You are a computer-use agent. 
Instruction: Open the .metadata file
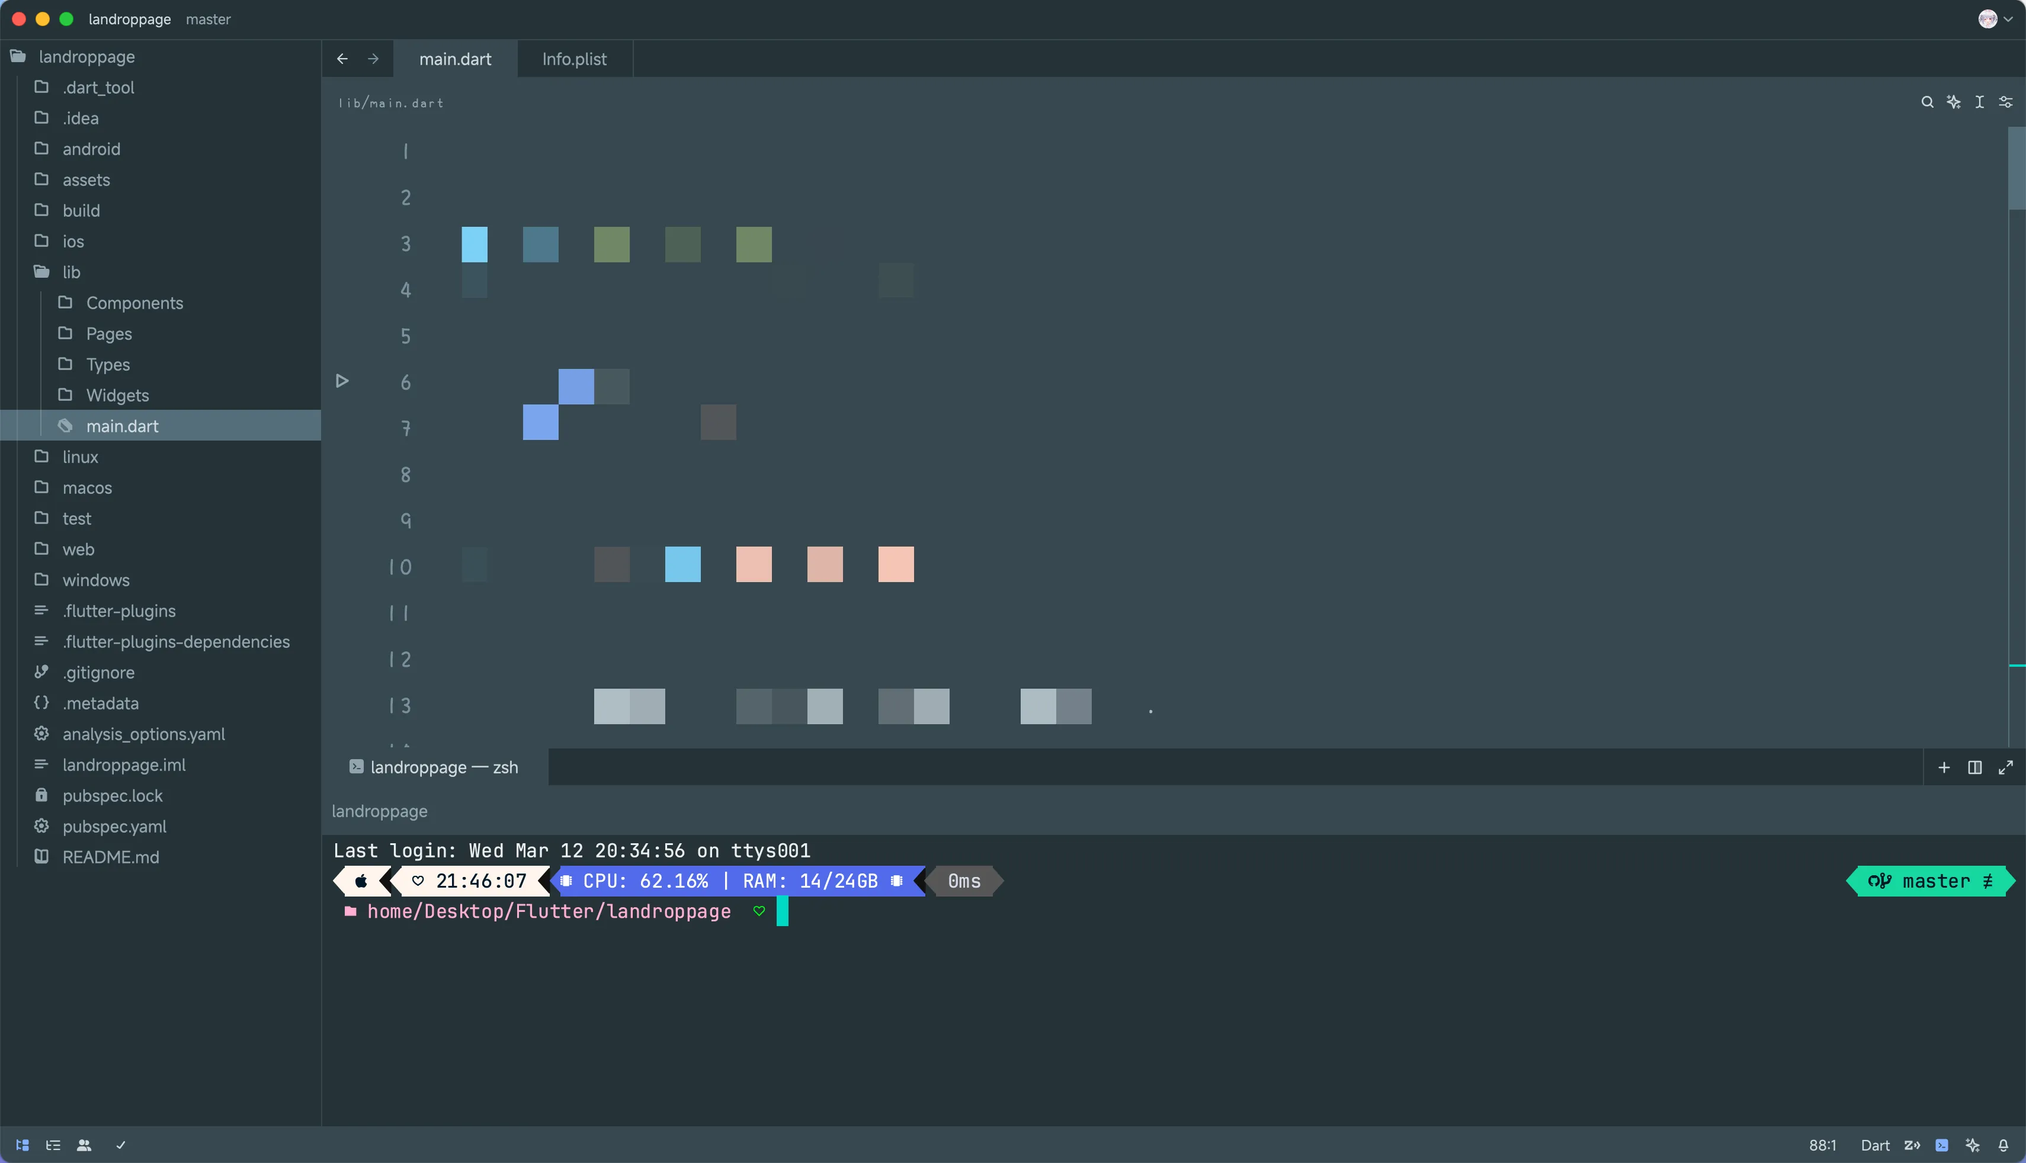(161, 702)
